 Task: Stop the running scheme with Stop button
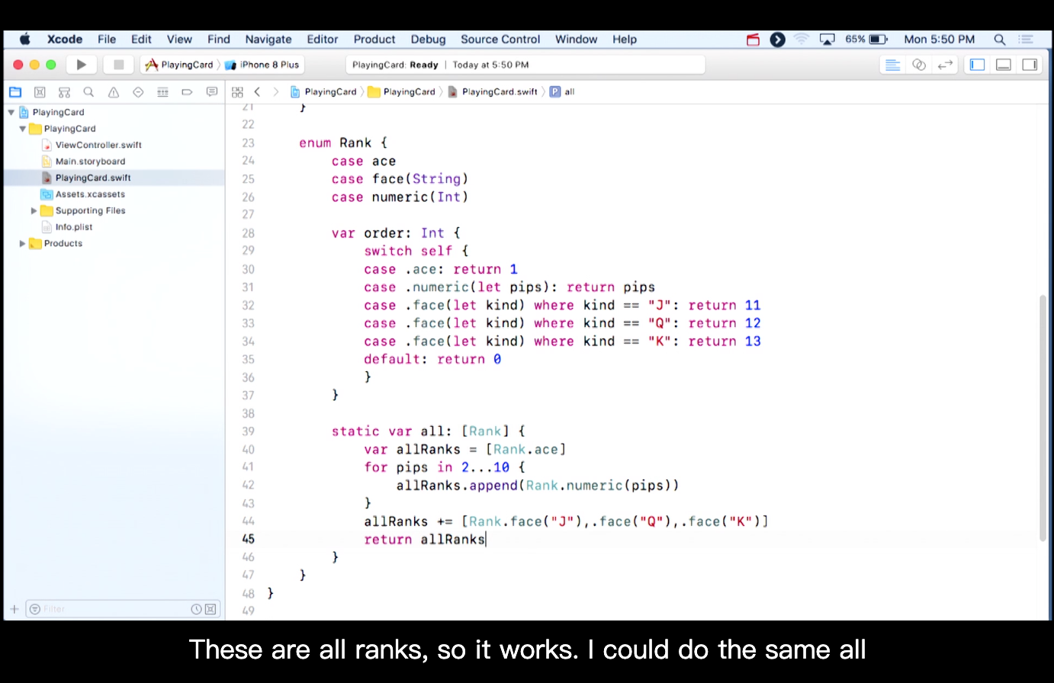118,65
